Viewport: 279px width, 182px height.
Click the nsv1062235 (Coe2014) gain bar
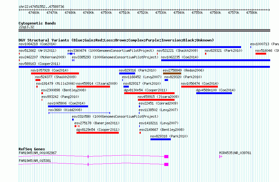click(x=216, y=60)
